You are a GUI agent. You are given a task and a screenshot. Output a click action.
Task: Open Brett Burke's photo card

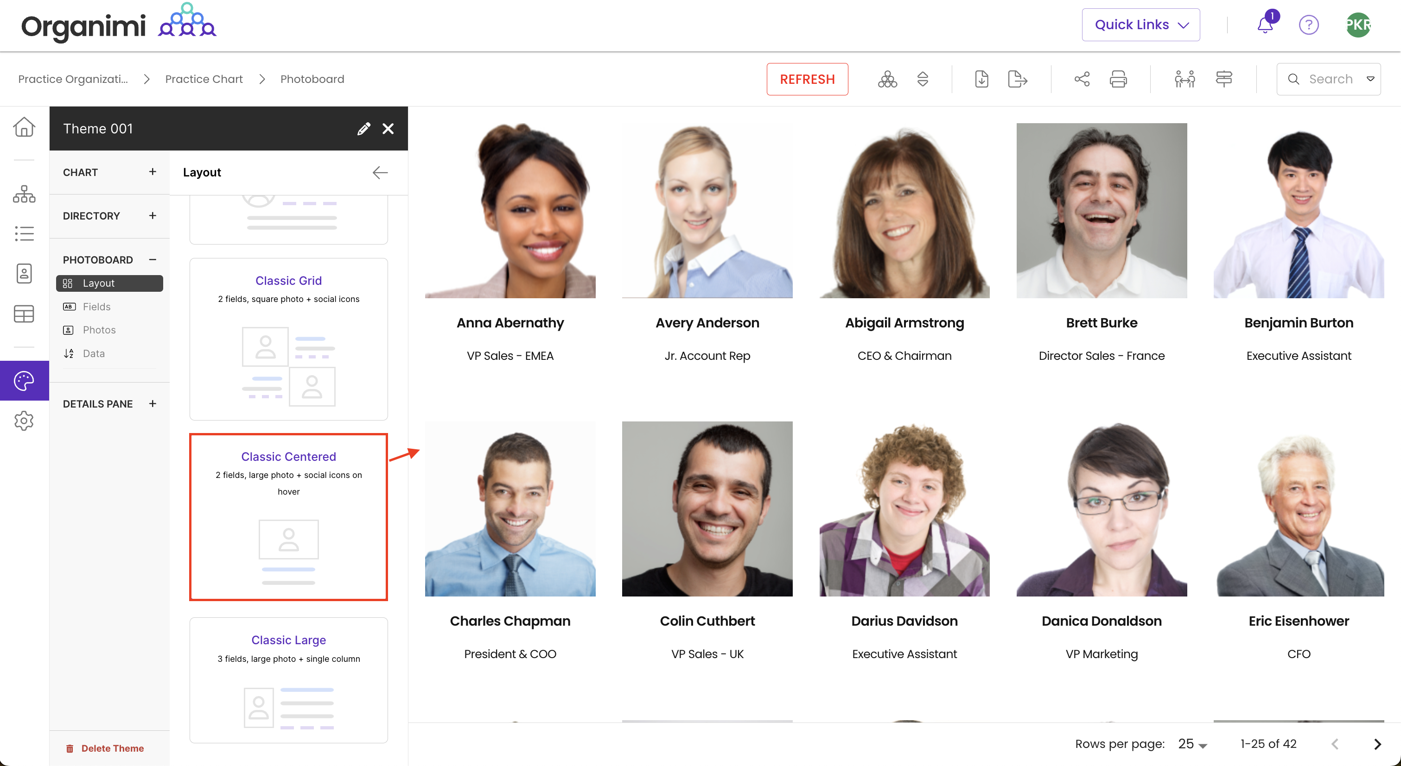tap(1102, 211)
